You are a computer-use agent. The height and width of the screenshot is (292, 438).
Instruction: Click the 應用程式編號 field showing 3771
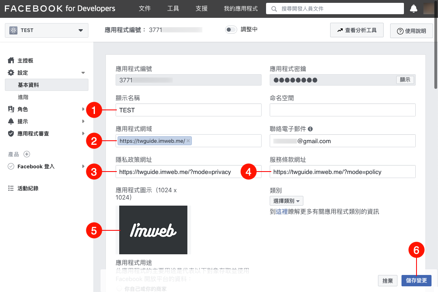189,80
